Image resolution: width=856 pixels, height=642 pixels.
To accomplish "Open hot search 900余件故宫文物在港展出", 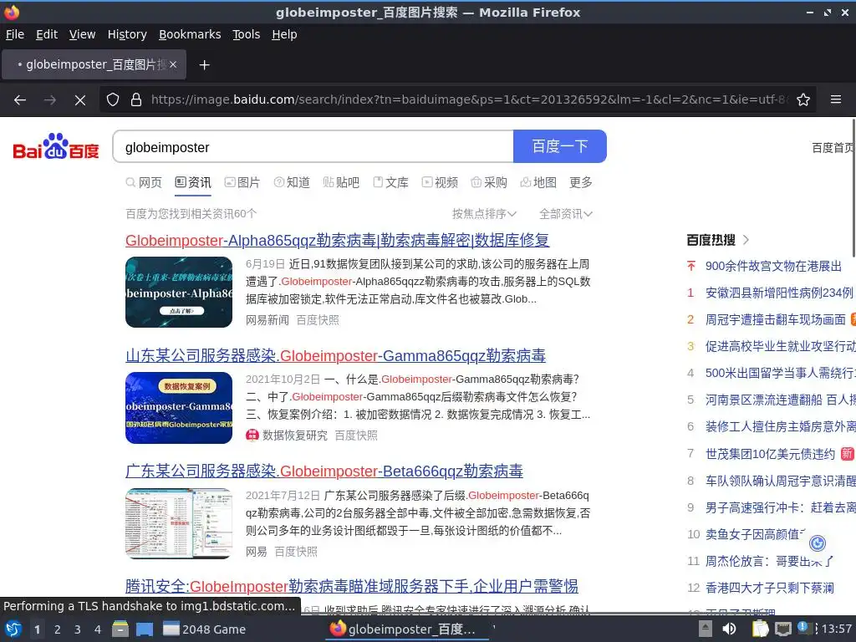I will click(773, 266).
